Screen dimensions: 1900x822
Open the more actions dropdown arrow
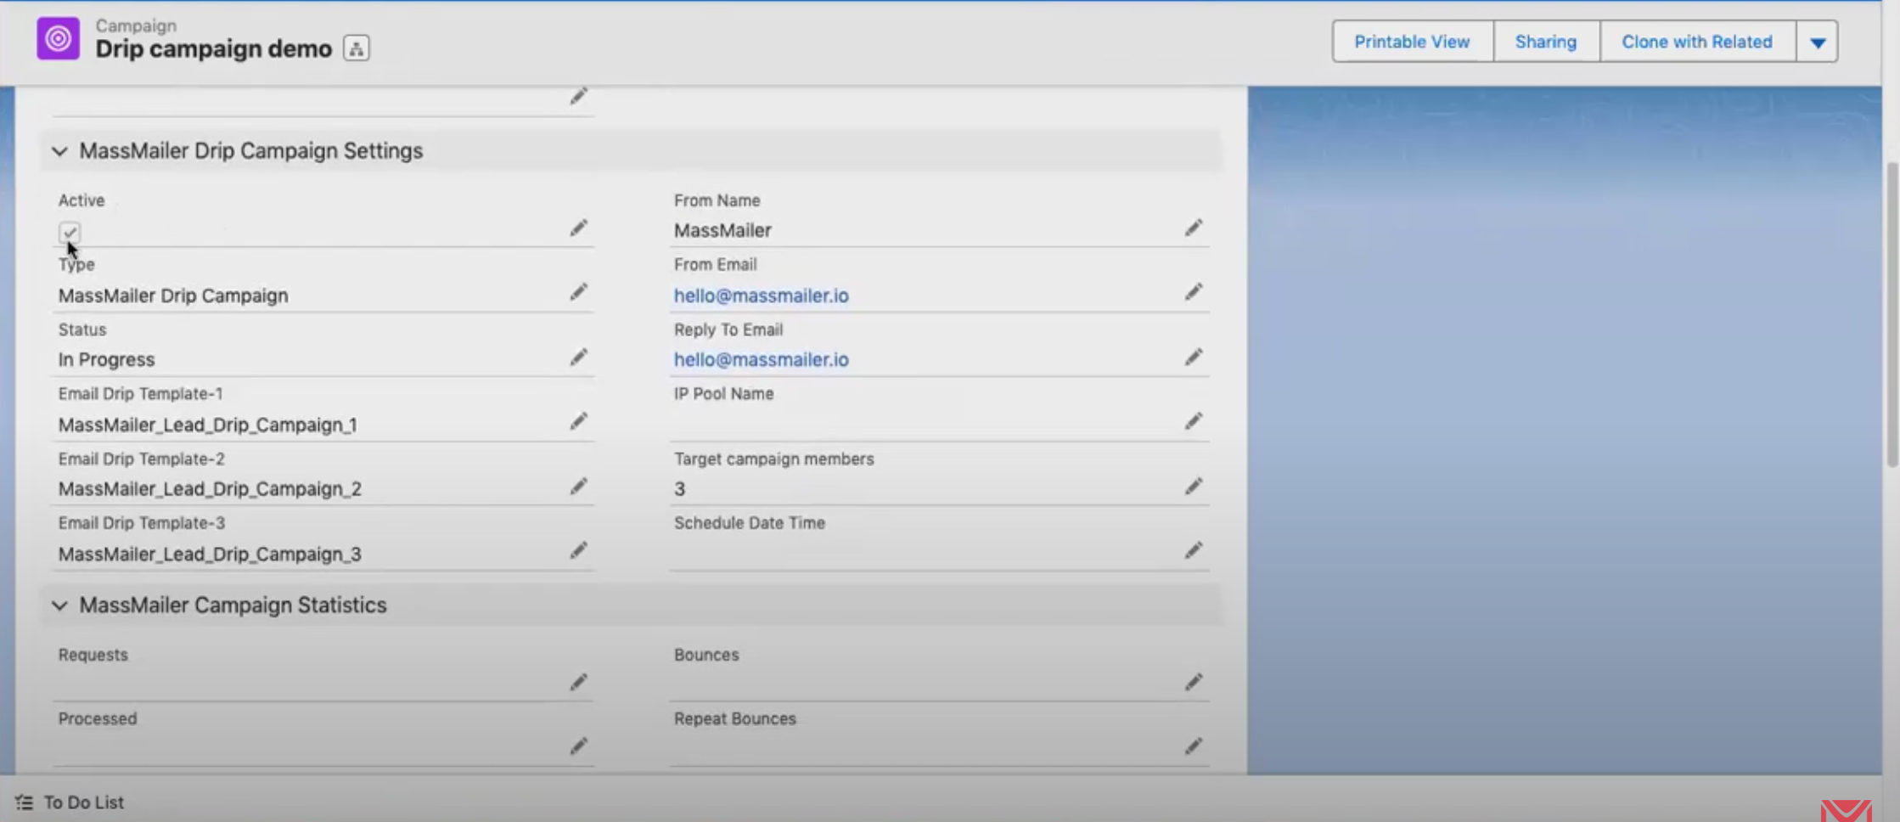tap(1818, 42)
